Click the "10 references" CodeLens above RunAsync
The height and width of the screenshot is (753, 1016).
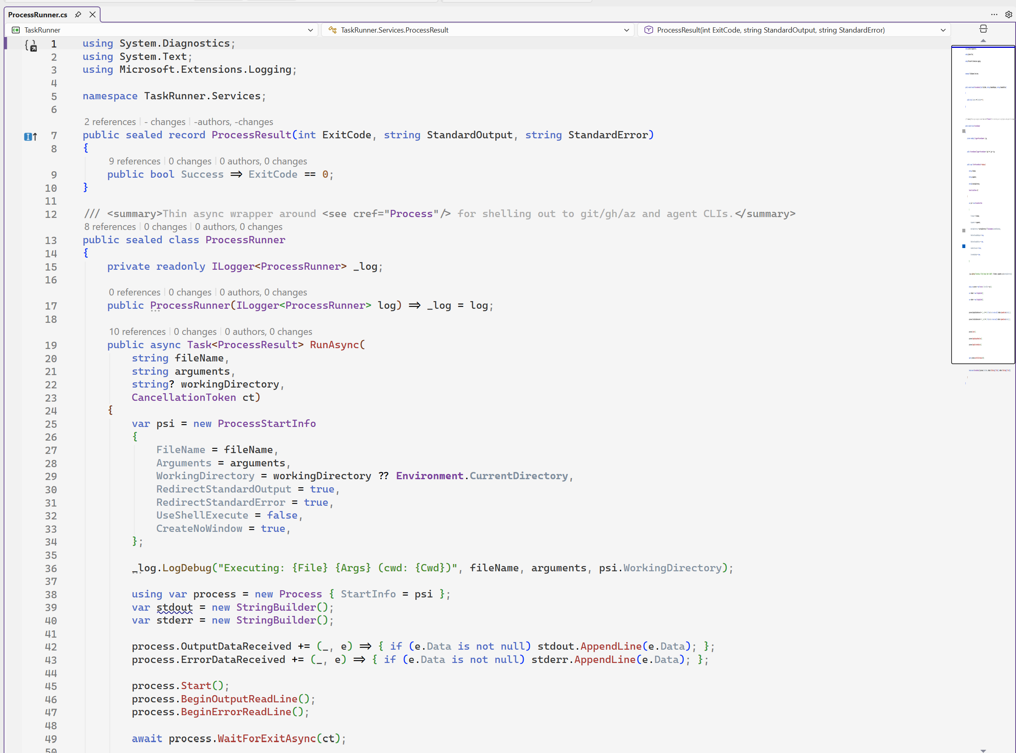137,332
